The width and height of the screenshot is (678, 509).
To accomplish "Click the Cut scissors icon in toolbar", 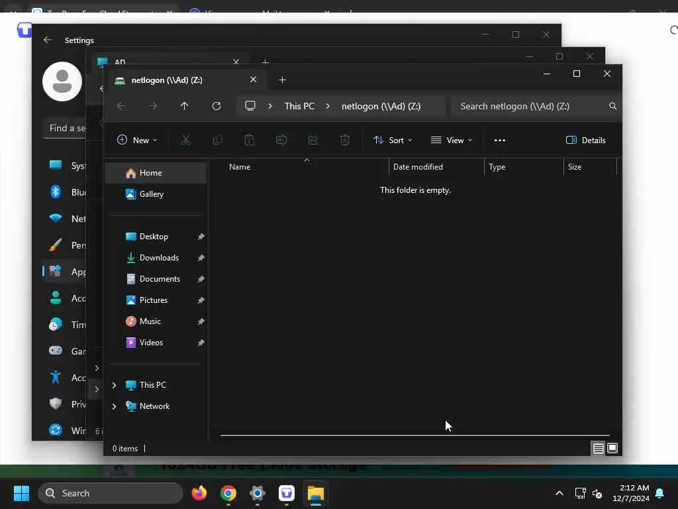I will click(185, 140).
